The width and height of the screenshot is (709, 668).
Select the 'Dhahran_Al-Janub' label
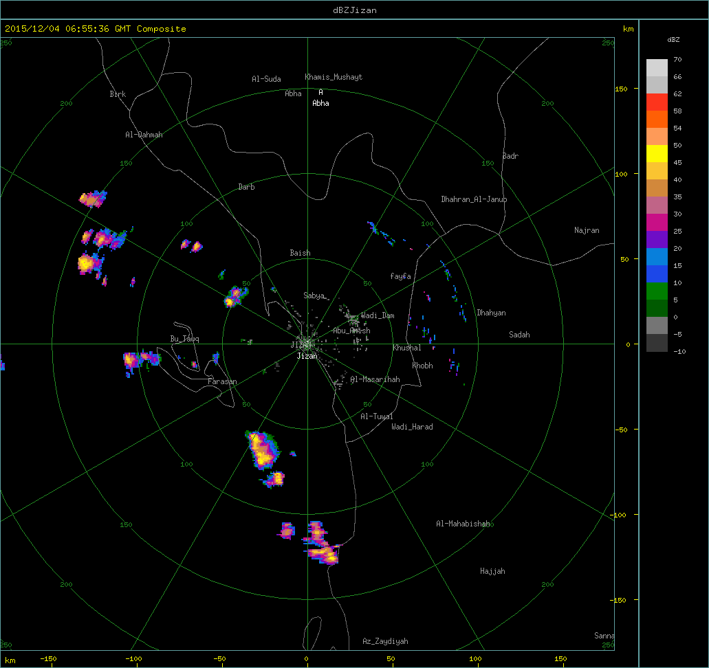pos(474,199)
